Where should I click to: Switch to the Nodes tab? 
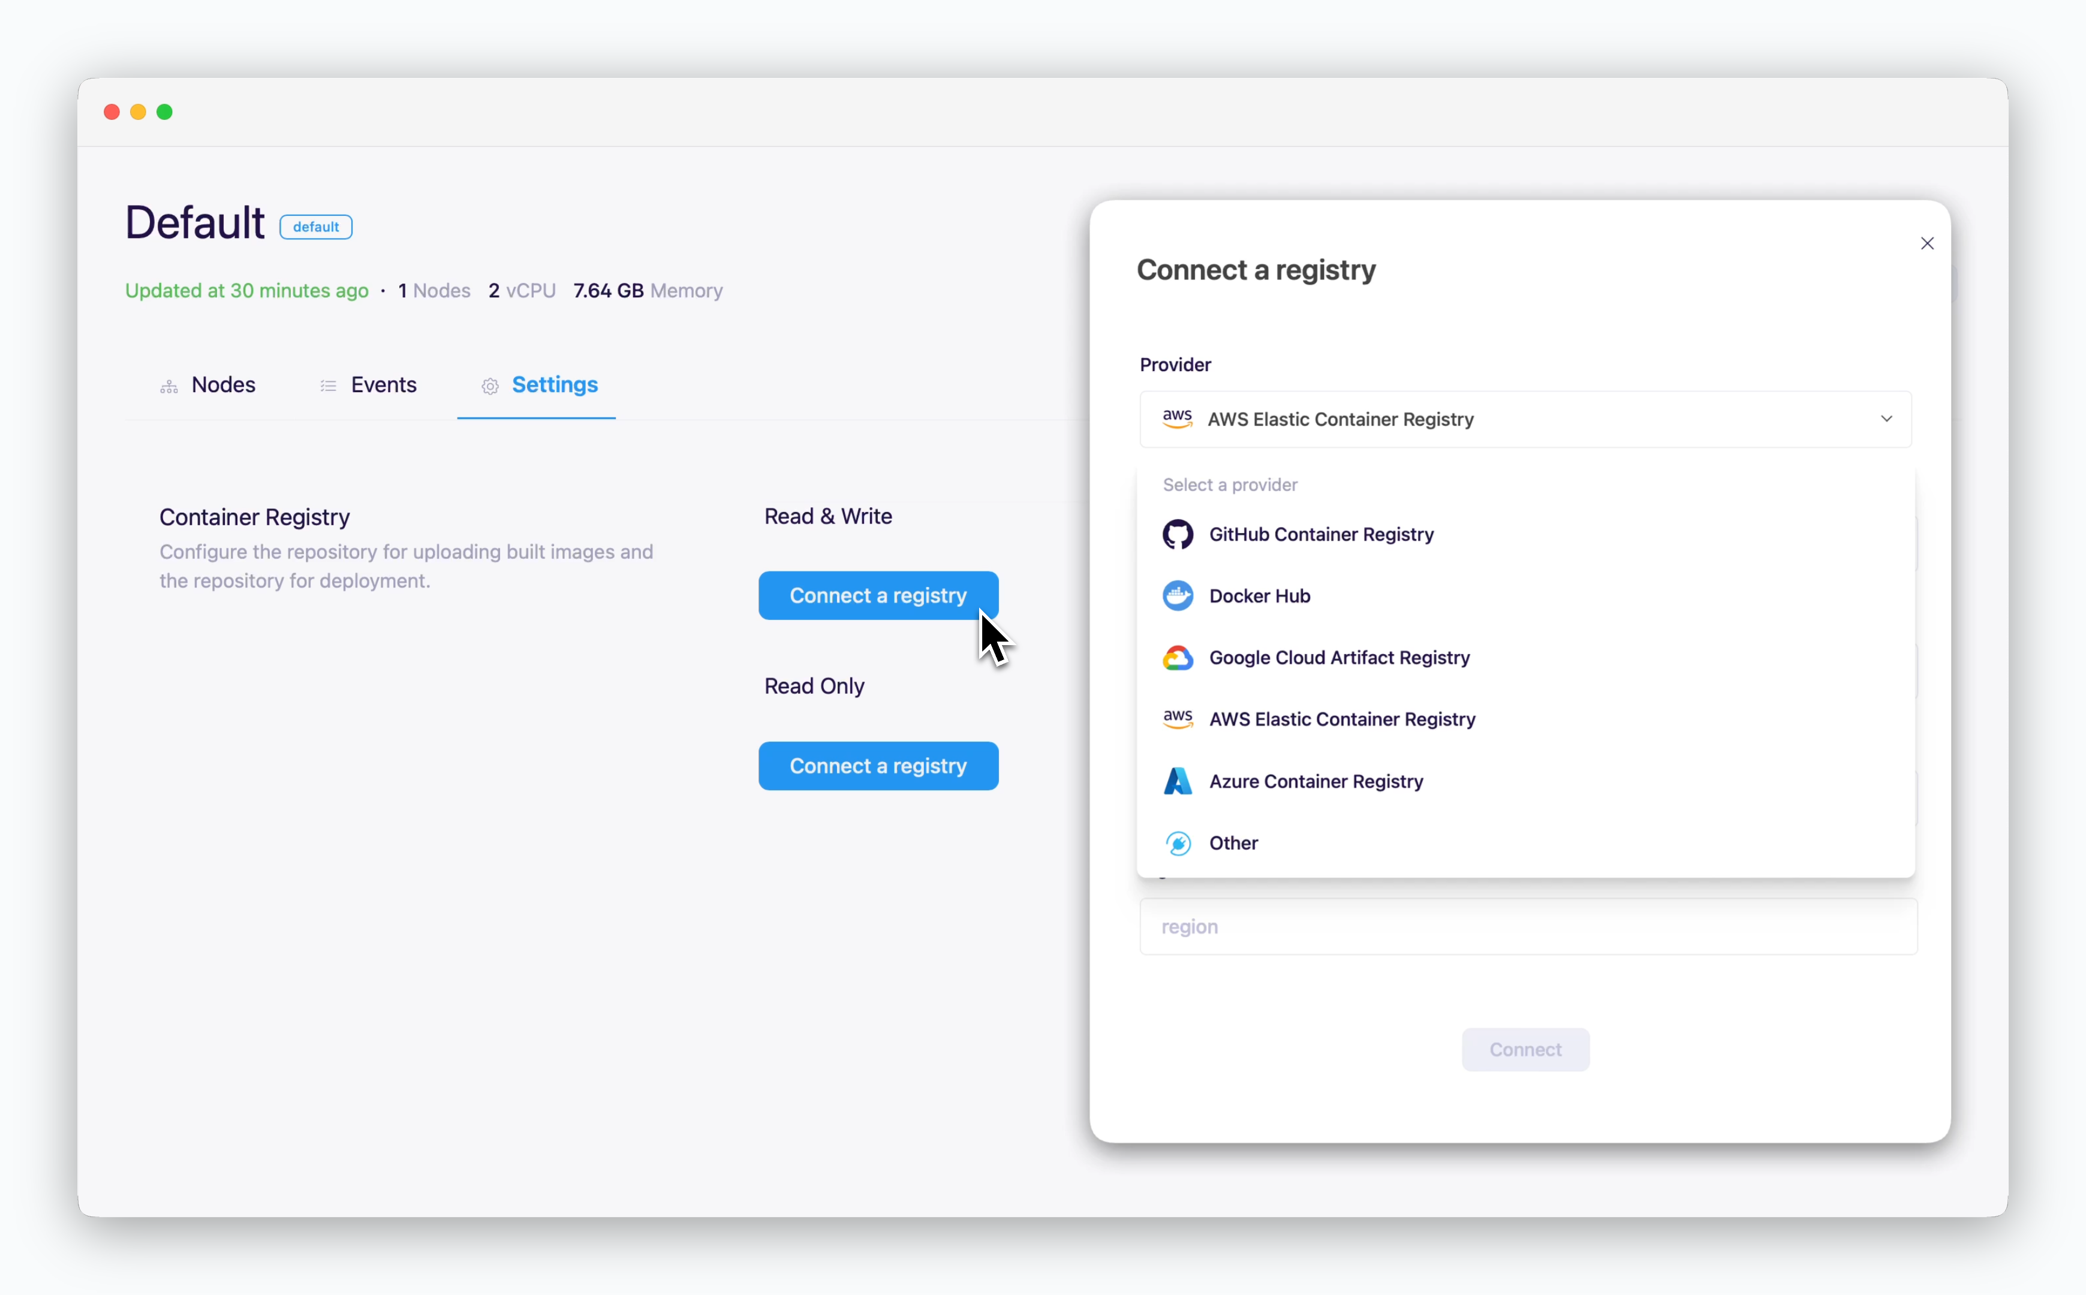[207, 386]
